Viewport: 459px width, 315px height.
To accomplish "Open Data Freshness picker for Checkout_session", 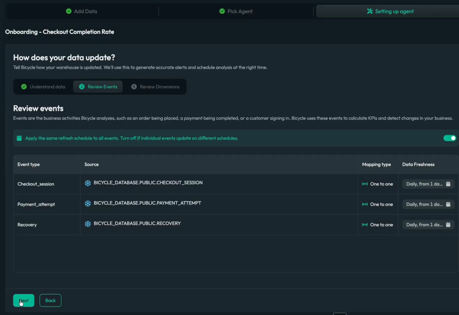I will coord(428,184).
